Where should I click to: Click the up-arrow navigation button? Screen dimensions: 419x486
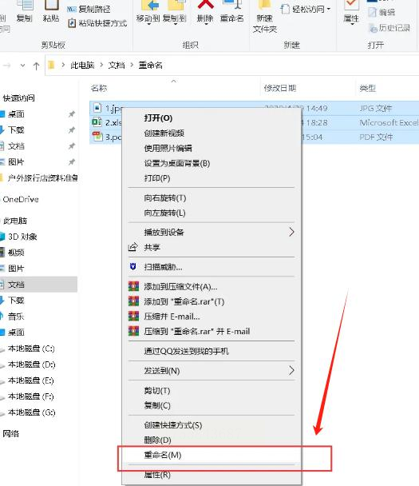pos(36,66)
